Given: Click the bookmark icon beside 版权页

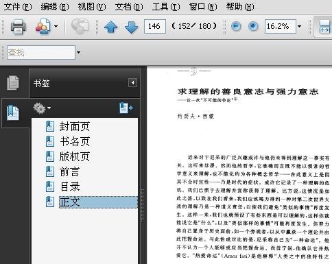Looking at the screenshot, I should tap(50, 156).
